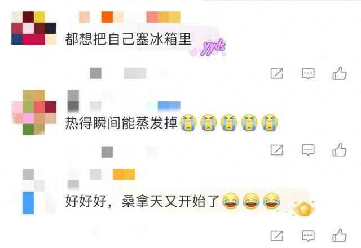Reply to the 都想把自己塞冰箱里 comment

pyautogui.click(x=308, y=74)
